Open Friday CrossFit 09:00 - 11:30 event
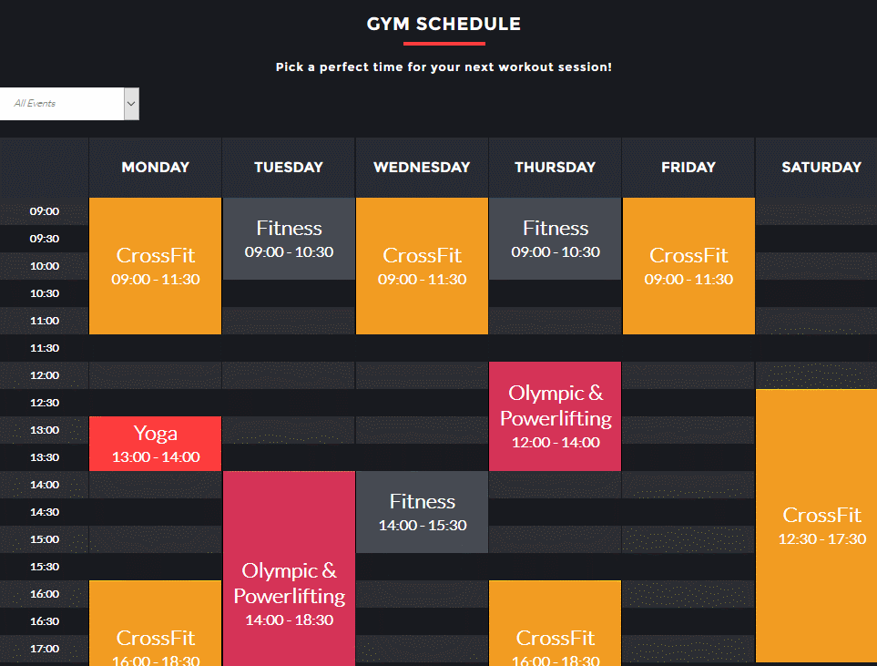The width and height of the screenshot is (877, 666). [689, 266]
